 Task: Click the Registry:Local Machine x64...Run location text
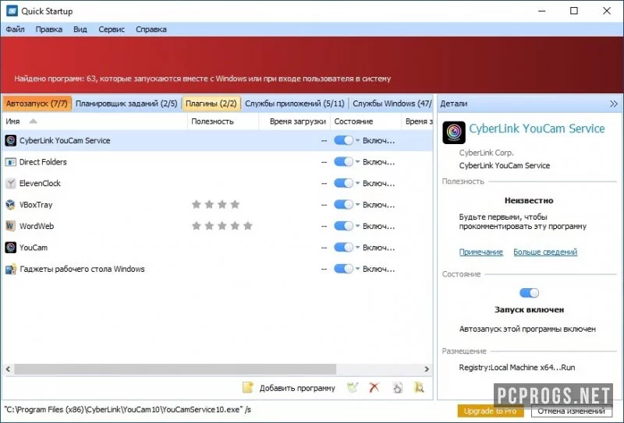517,368
